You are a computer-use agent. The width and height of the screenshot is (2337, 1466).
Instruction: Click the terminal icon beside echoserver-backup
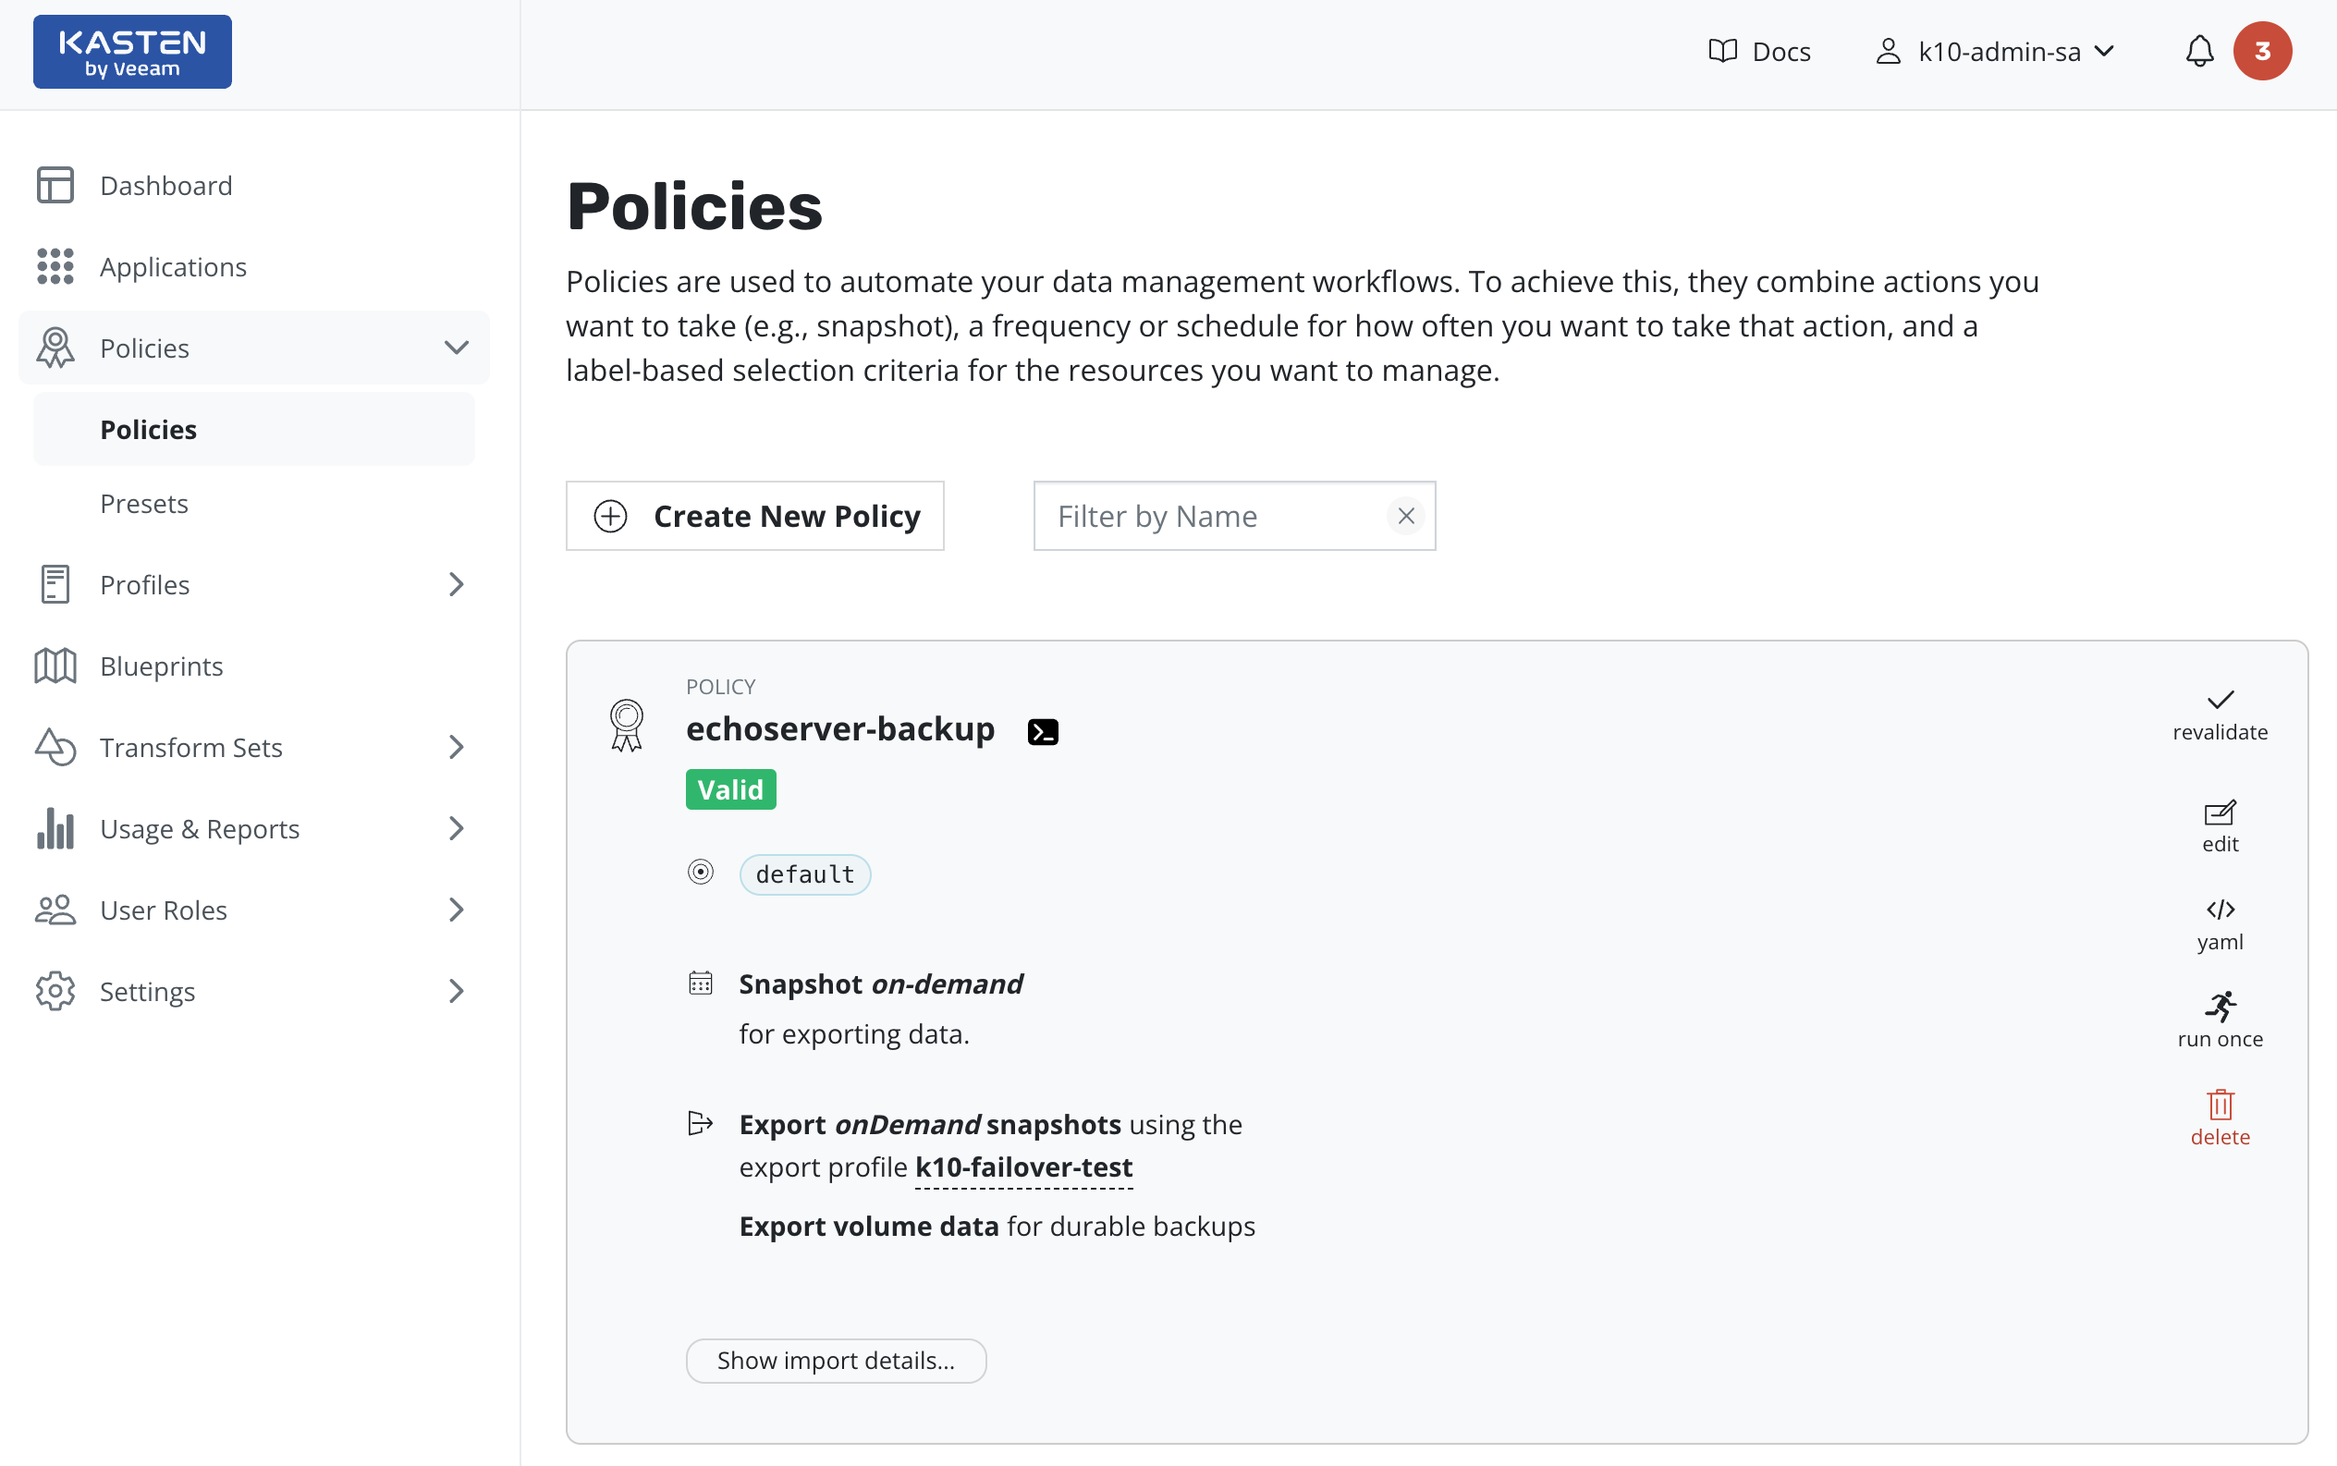[x=1043, y=732]
